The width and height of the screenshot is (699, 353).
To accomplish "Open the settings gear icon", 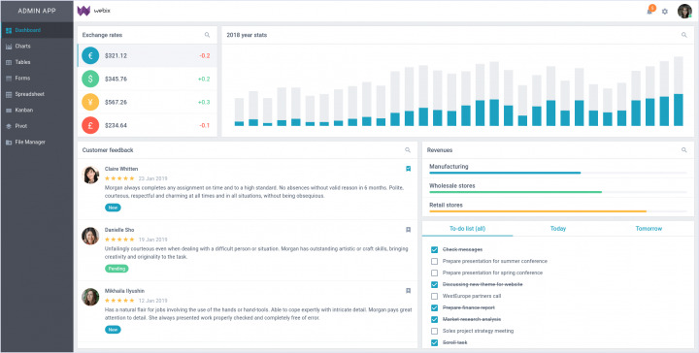I will click(x=665, y=12).
